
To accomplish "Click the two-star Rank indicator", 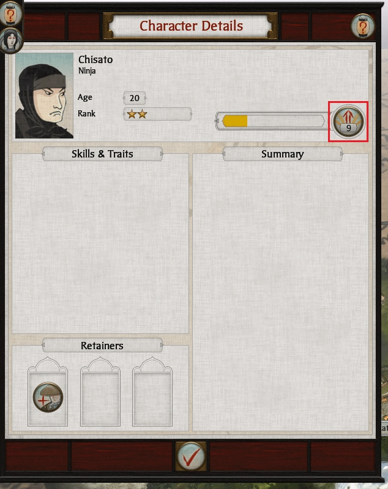I will tap(157, 114).
